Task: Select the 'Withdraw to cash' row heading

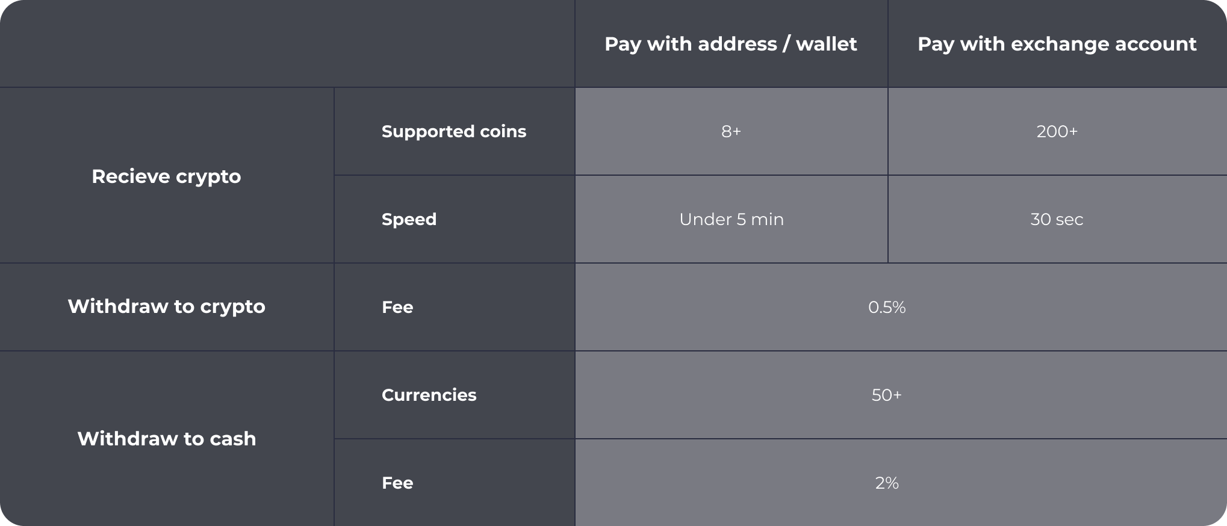Action: (166, 439)
